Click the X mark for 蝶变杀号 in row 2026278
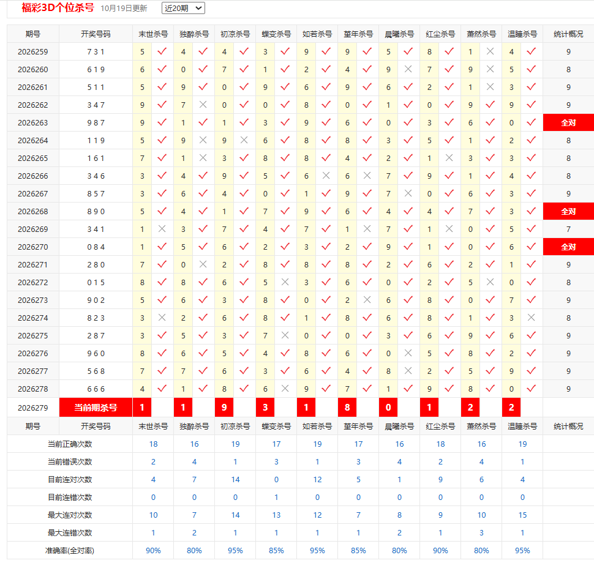This screenshot has width=594, height=563. (285, 388)
